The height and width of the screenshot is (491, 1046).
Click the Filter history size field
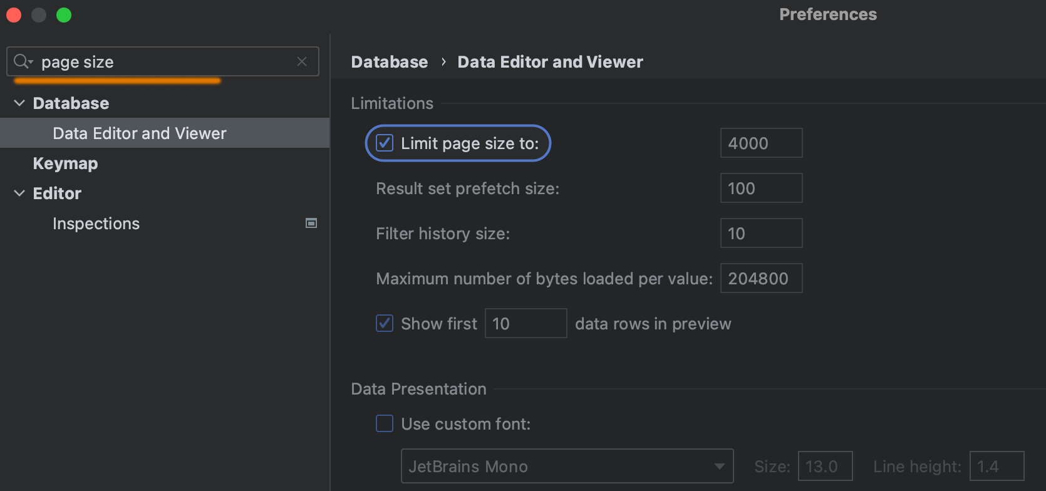[x=761, y=233]
